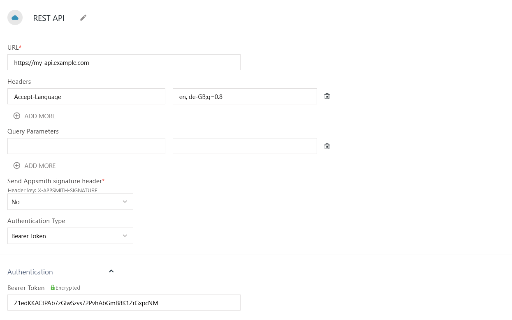Open the Send Appsmith signature header dropdown
The height and width of the screenshot is (320, 512).
coord(70,202)
